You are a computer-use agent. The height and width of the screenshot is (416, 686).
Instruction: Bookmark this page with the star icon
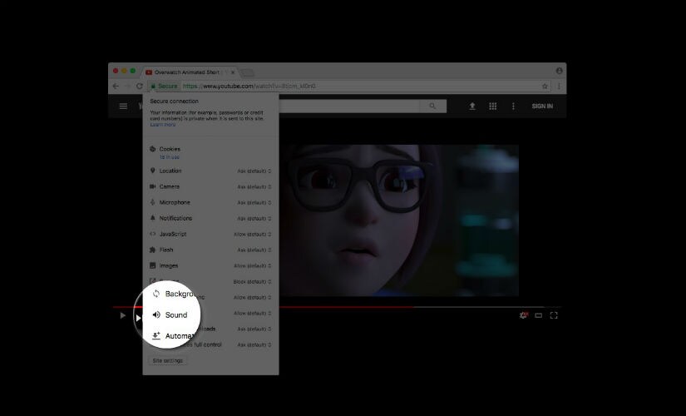pos(545,87)
